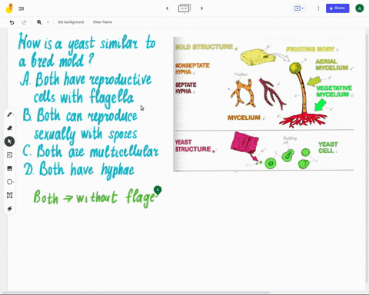Activate the laser pointer tool
The image size is (369, 295).
[x=9, y=209]
